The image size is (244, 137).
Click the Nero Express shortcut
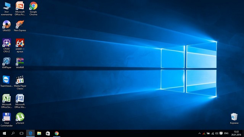[20, 26]
